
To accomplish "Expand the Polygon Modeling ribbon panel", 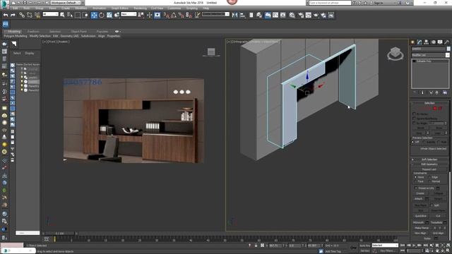I will click(x=16, y=36).
